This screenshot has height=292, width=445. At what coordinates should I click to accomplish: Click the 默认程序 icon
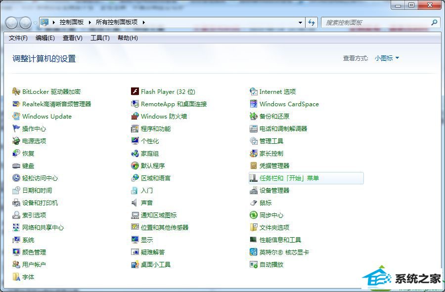(135, 166)
